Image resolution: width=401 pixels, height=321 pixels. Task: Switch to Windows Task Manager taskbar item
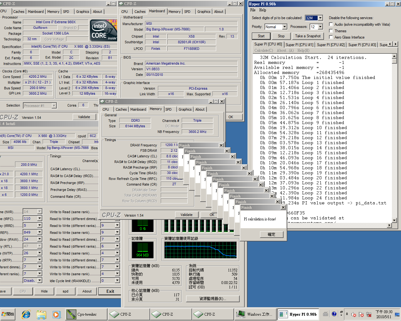pyautogui.click(x=255, y=314)
